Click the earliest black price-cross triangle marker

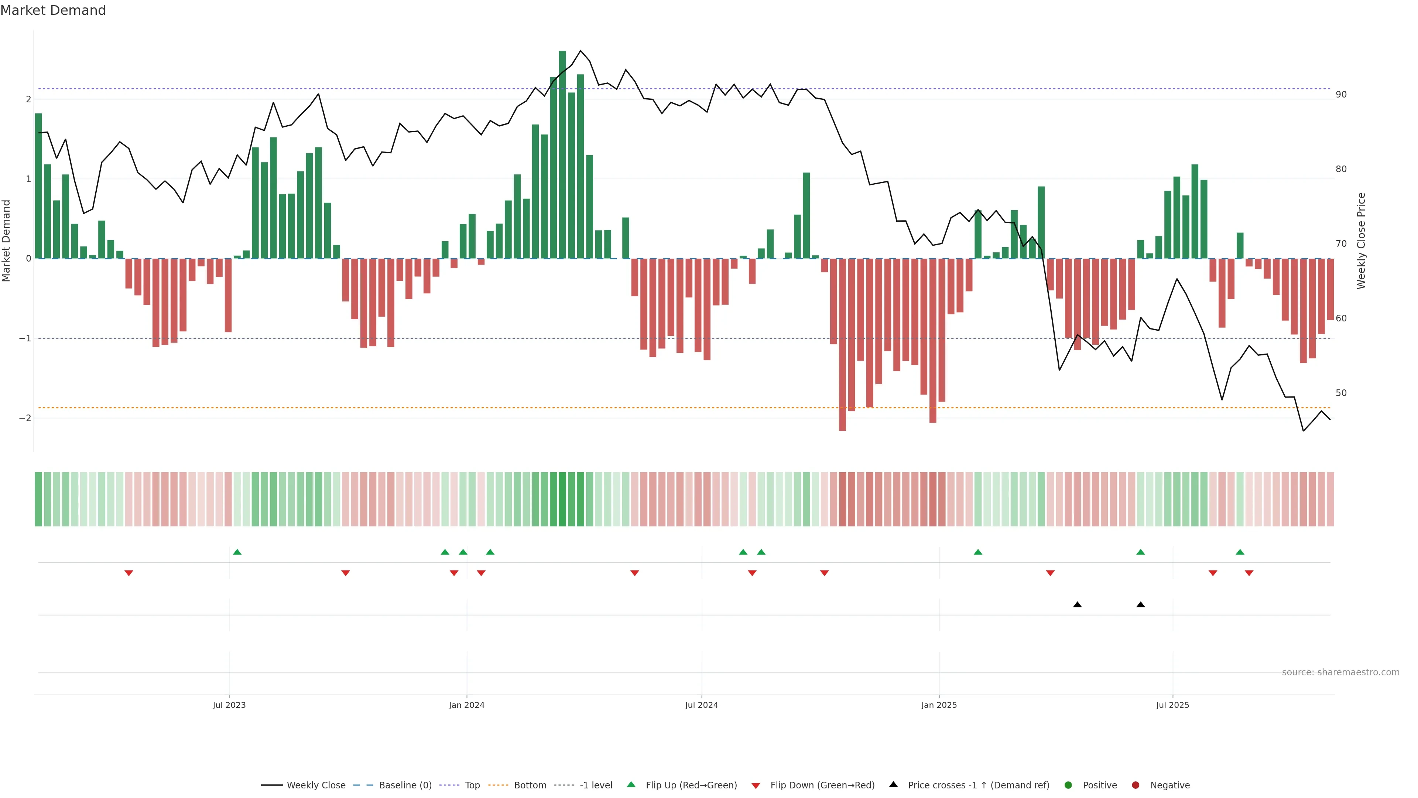[1077, 605]
